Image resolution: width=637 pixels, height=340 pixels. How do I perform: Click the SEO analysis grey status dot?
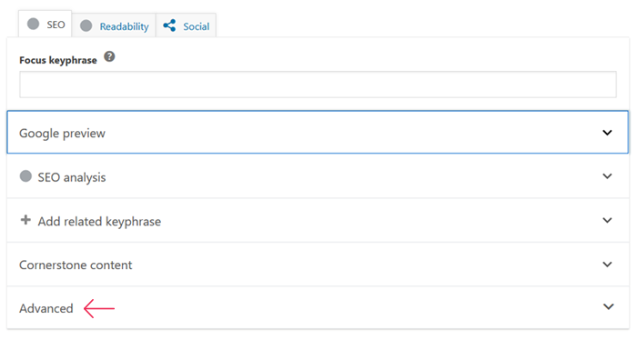[25, 176]
